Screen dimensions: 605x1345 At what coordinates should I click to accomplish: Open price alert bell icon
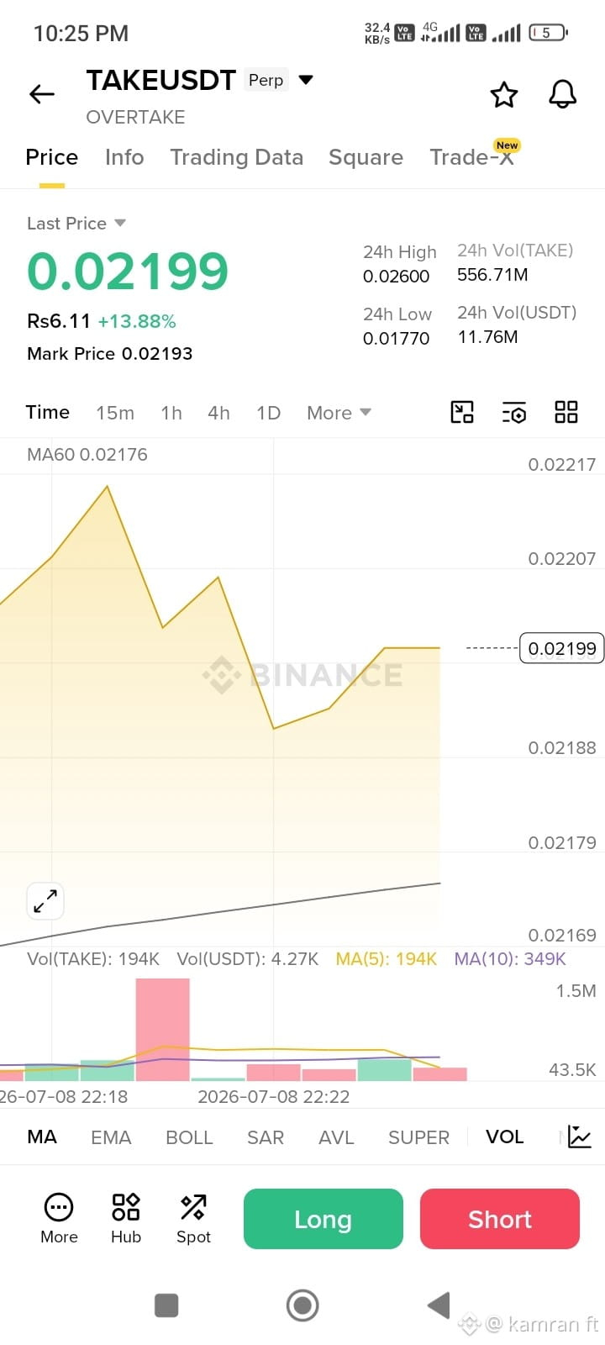pyautogui.click(x=563, y=94)
